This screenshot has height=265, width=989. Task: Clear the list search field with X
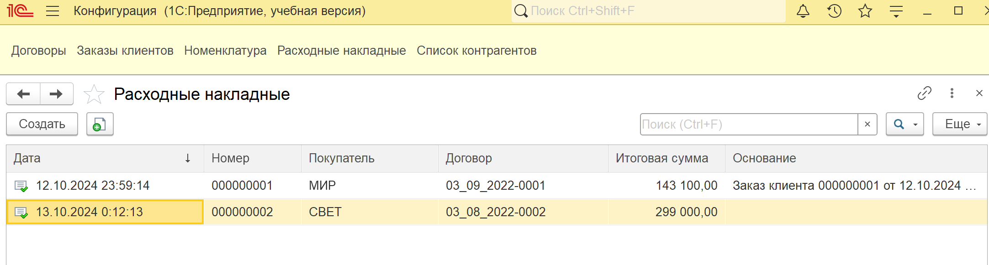pos(867,124)
